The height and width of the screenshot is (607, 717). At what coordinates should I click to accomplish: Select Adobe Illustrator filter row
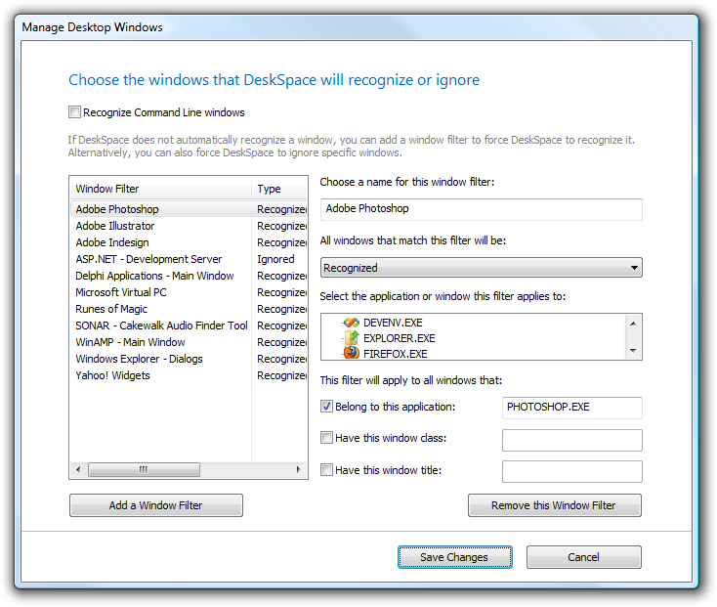click(x=189, y=226)
